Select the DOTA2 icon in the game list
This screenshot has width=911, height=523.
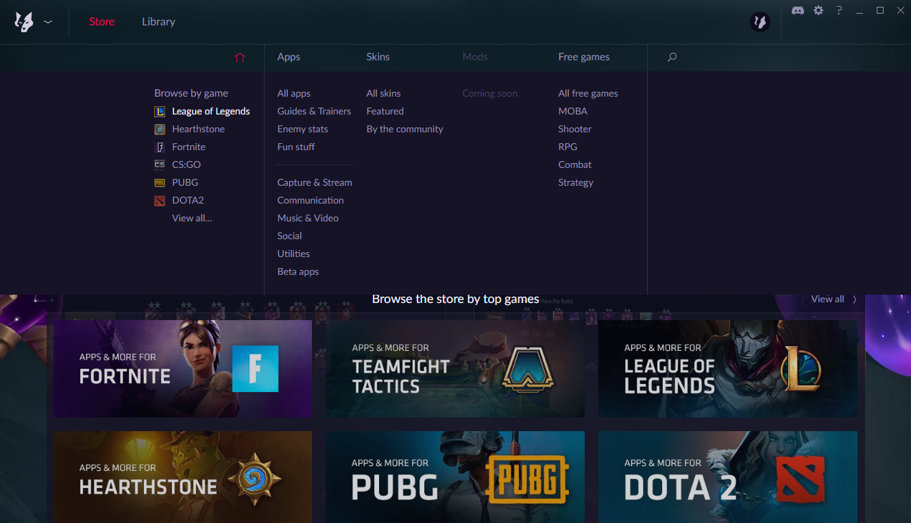tap(160, 200)
